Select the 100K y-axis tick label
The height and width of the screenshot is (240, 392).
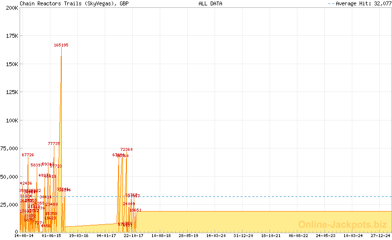tap(11, 120)
